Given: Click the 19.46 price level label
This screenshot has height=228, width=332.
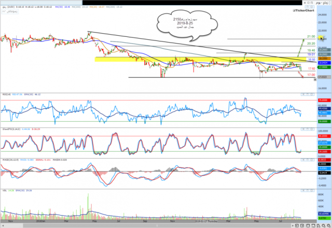Looking at the screenshot, I should pos(311,50).
